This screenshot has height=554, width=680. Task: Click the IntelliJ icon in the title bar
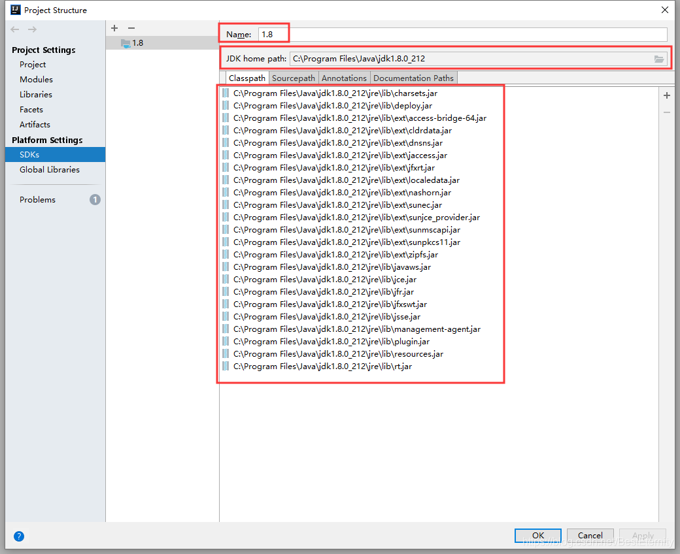[x=16, y=10]
